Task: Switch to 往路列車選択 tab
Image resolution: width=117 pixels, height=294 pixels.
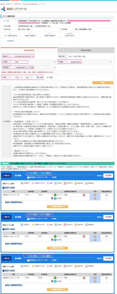Action: pyautogui.click(x=29, y=50)
